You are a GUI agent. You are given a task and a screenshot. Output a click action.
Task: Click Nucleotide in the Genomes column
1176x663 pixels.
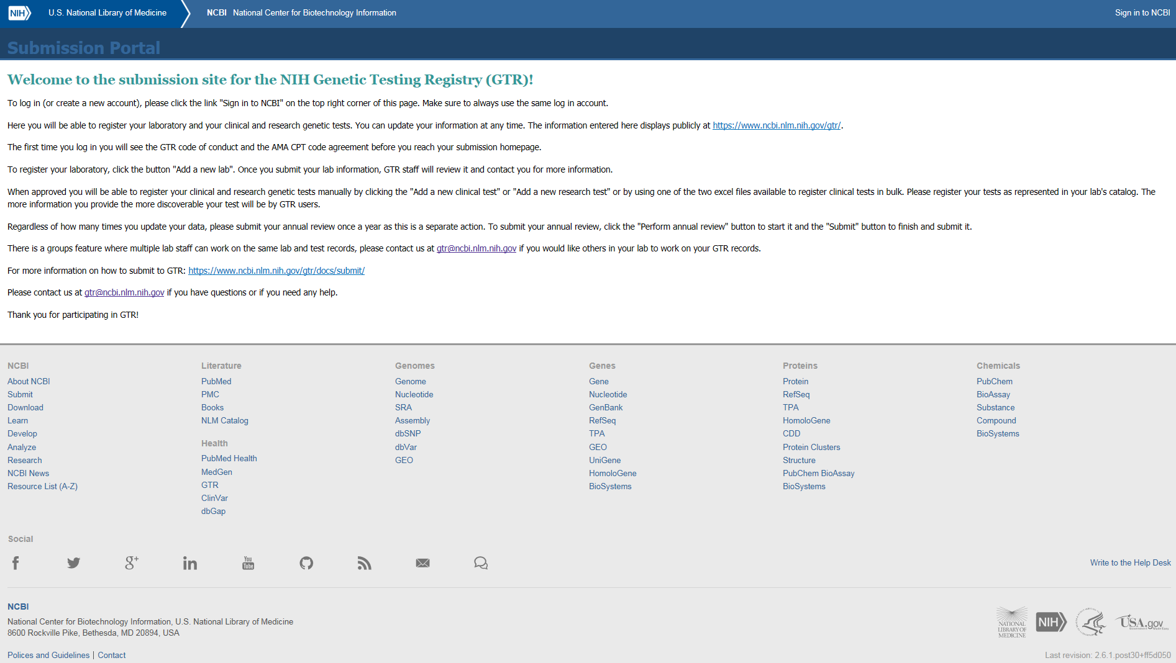[414, 394]
